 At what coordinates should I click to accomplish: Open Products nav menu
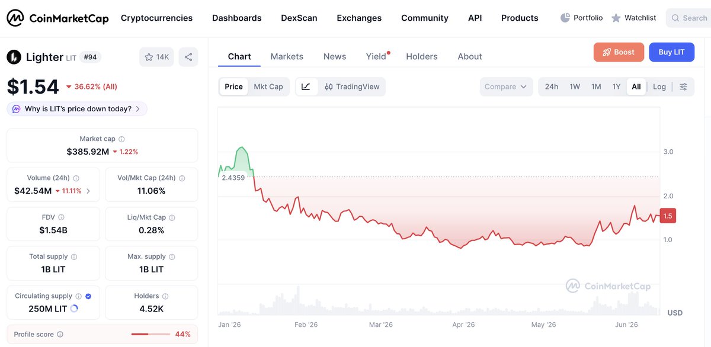pos(520,18)
